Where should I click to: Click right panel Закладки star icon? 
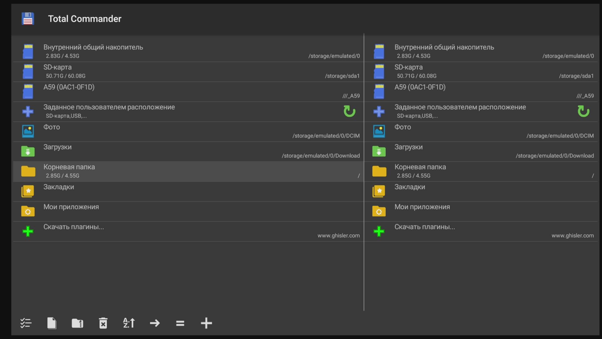point(379,191)
